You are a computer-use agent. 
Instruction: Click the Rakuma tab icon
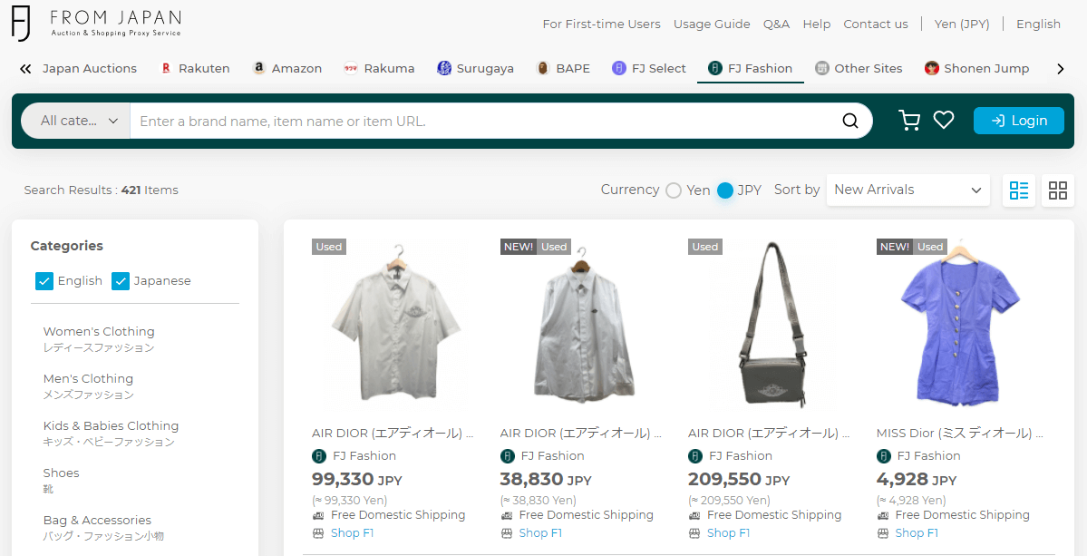[351, 68]
